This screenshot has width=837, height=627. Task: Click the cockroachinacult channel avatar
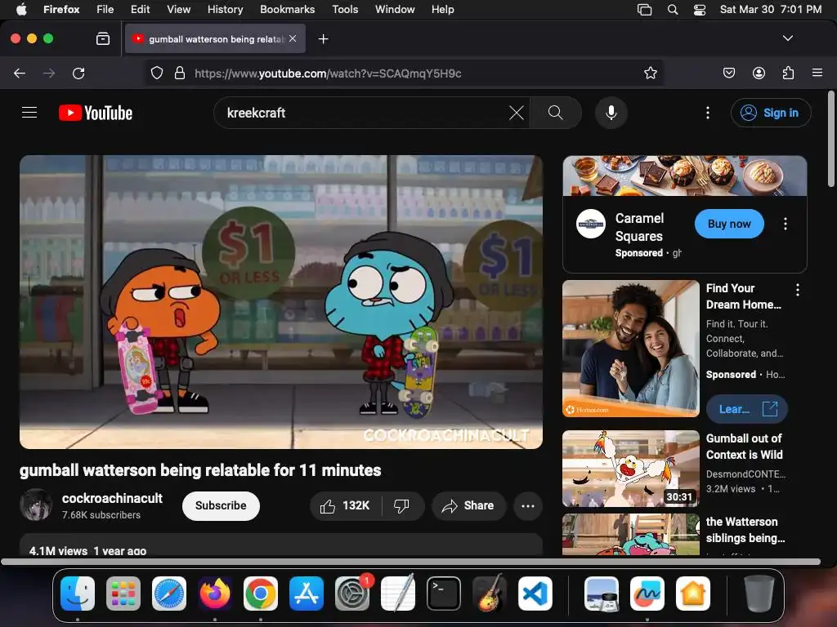point(36,505)
